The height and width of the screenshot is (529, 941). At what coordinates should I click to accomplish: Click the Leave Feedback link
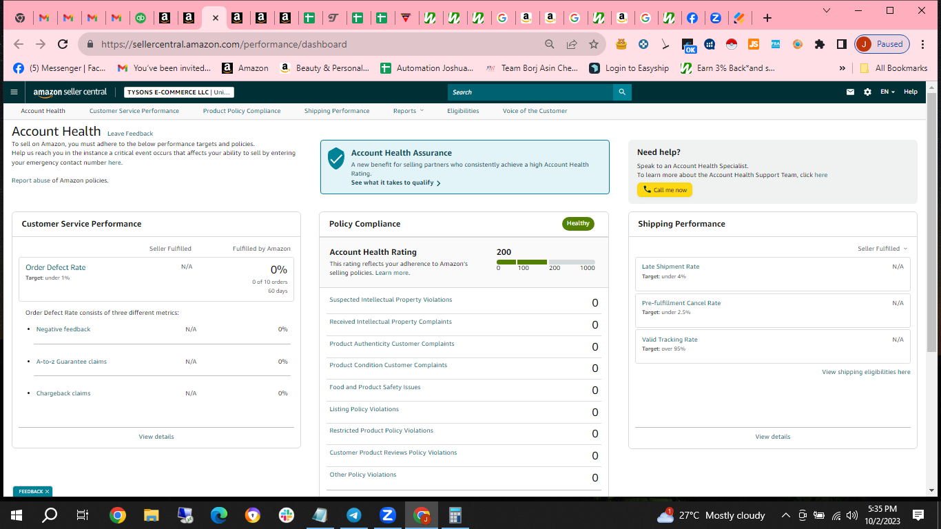pyautogui.click(x=130, y=134)
